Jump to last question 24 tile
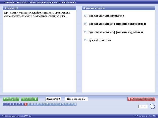The width and height of the screenshot is (158, 118). (75, 104)
